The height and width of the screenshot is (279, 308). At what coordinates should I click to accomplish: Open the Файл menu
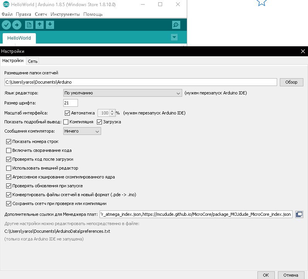[x=7, y=14]
